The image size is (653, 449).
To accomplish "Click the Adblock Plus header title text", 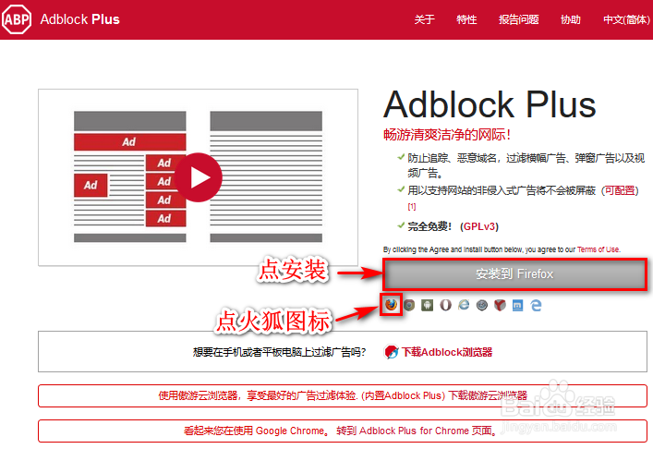I will tap(80, 19).
